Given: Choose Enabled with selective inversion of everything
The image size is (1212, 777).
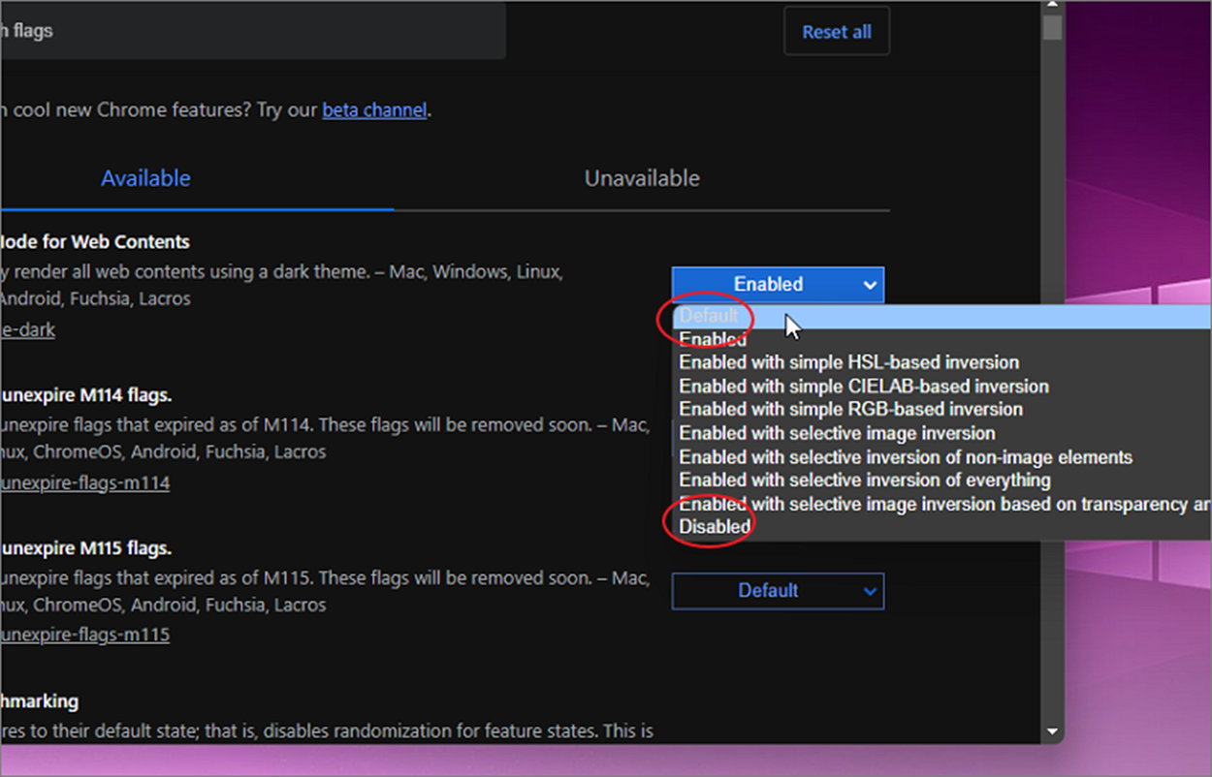Looking at the screenshot, I should pyautogui.click(x=941, y=480).
